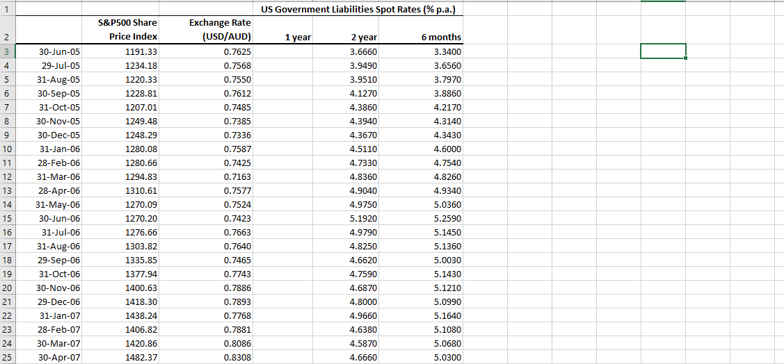Select the date cell 28-Feb-06

click(49, 163)
